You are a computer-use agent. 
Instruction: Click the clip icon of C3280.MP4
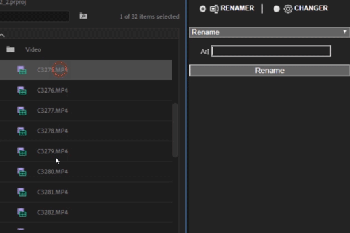(x=22, y=172)
